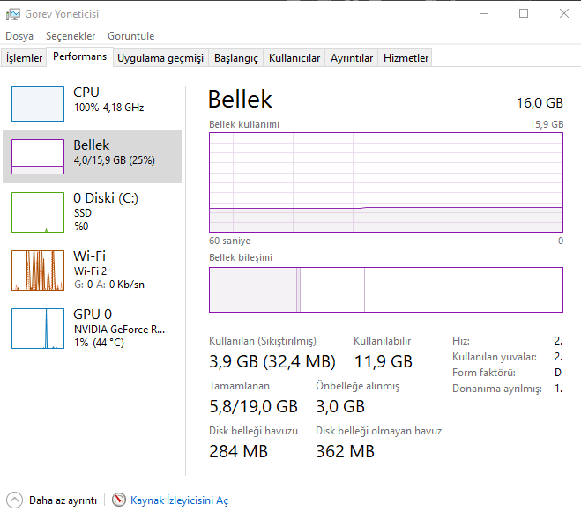Click the Task Manager app icon in title bar
The height and width of the screenshot is (519, 581).
(13, 14)
